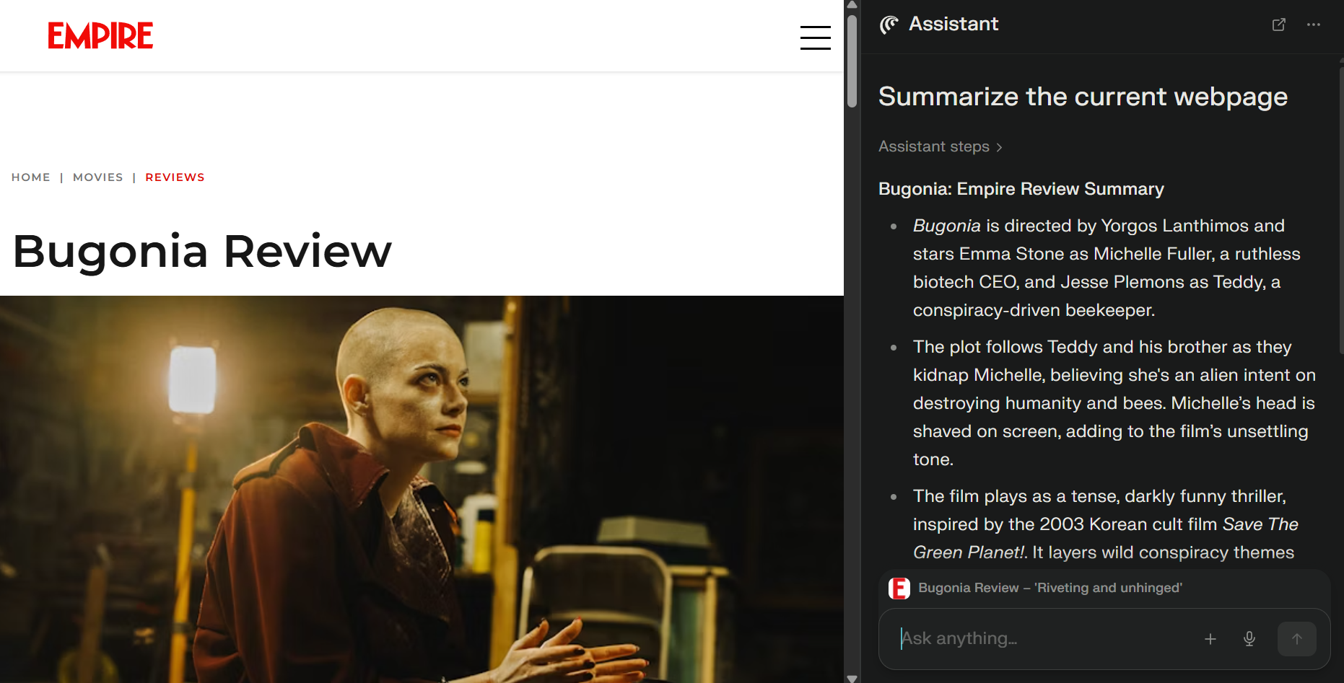Click the plus attachment icon

click(x=1210, y=639)
